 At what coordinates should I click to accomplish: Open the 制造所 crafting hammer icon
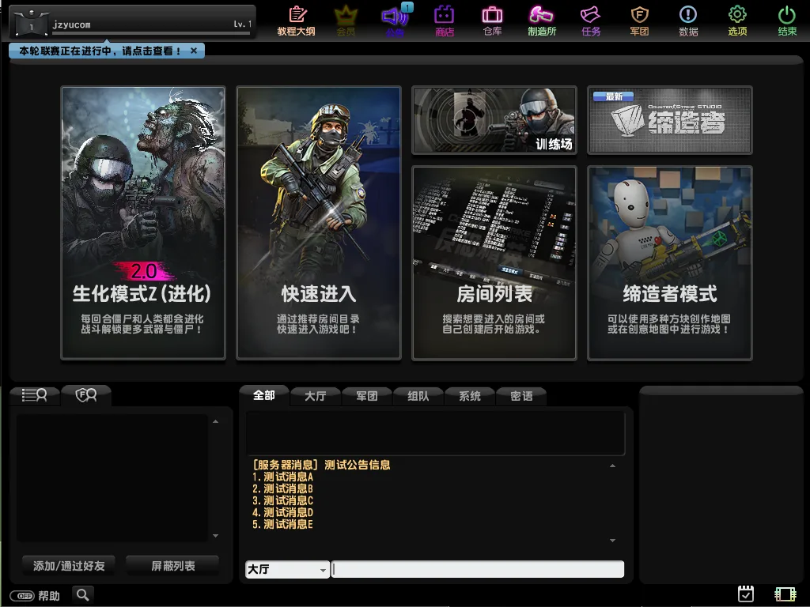pos(542,21)
